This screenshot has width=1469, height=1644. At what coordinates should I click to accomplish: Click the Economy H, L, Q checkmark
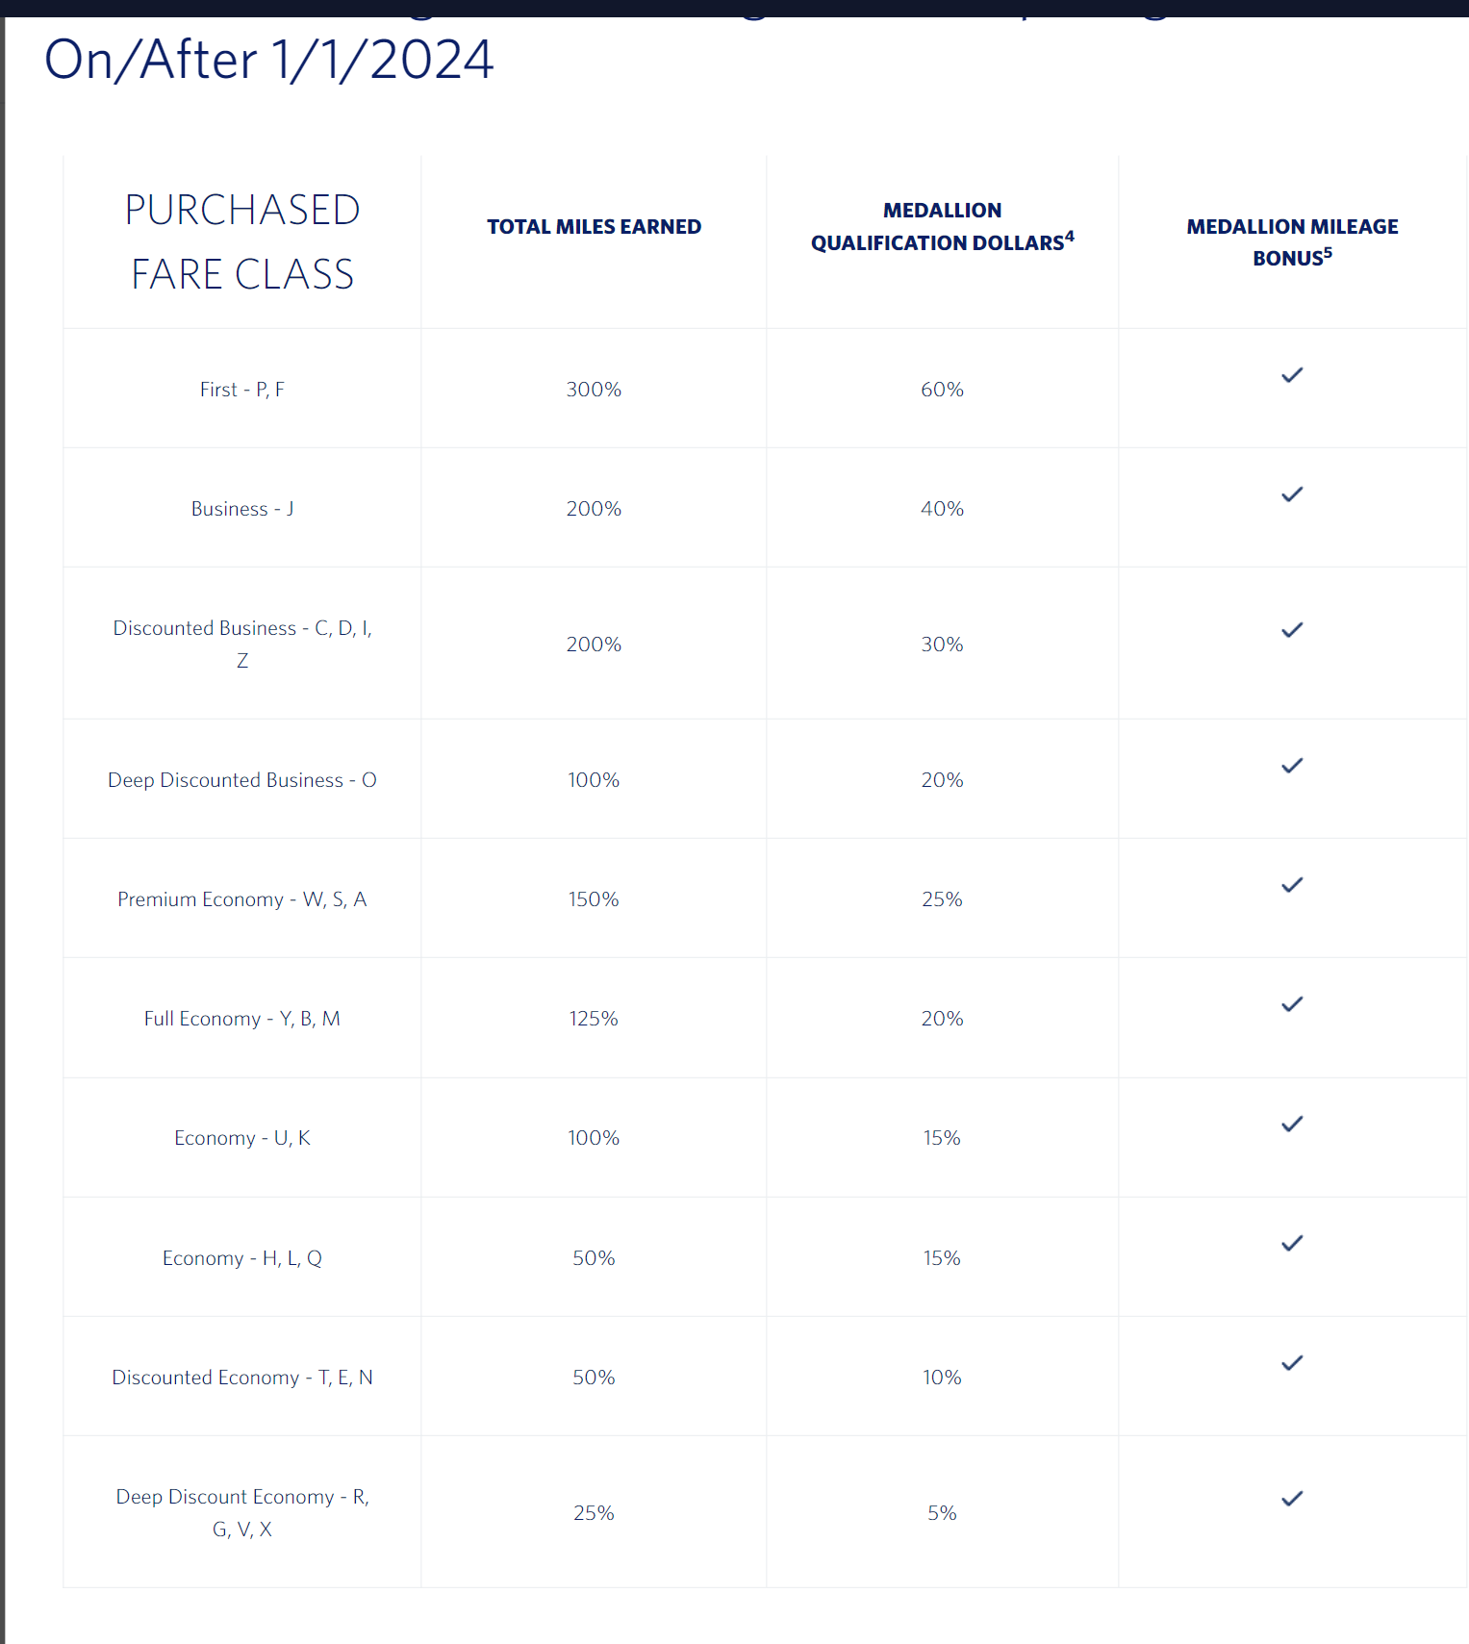(x=1292, y=1243)
